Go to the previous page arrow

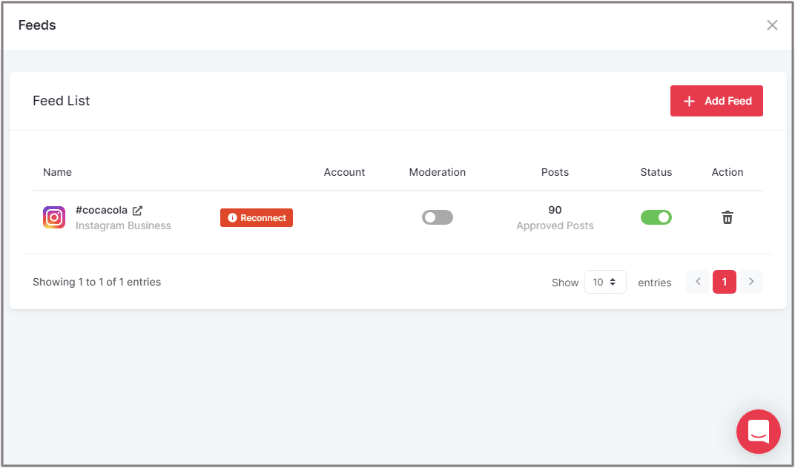[698, 282]
